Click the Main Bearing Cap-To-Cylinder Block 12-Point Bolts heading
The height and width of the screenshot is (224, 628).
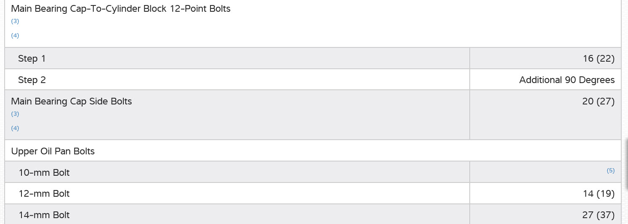click(x=121, y=9)
